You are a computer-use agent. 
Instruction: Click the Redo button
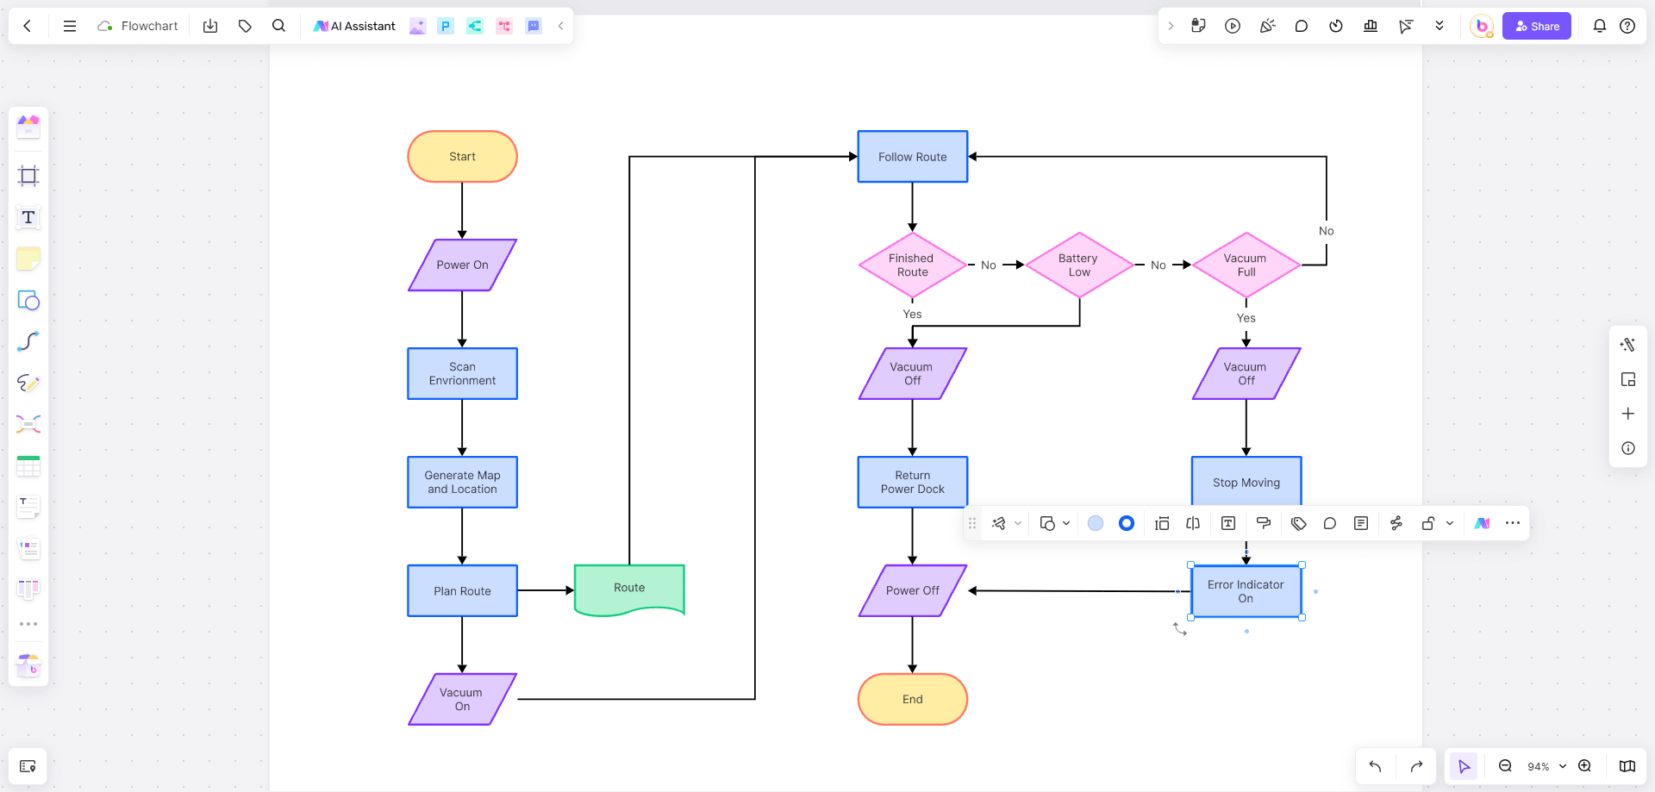pos(1416,766)
